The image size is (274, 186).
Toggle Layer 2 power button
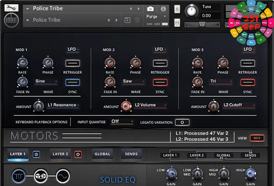click(x=78, y=154)
